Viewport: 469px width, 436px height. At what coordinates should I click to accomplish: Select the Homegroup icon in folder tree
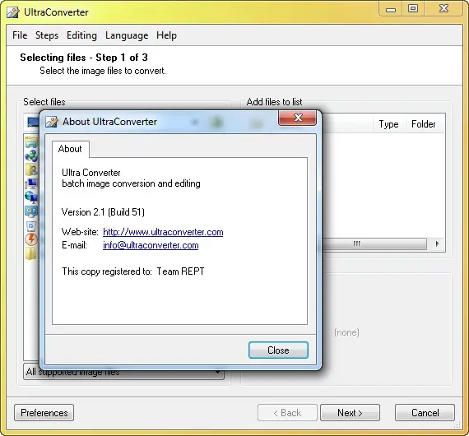click(31, 155)
